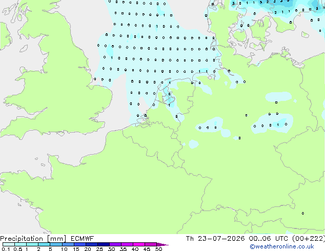
Task: Pick the 0.5–1 mm legend color swatch
Action: [21, 244]
